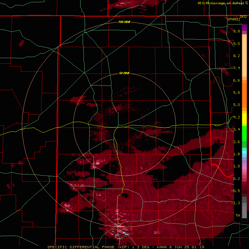Viewport: 249px width, 249px height.
Task: Select the 1.0 value on the color scale
Action: pos(237,166)
